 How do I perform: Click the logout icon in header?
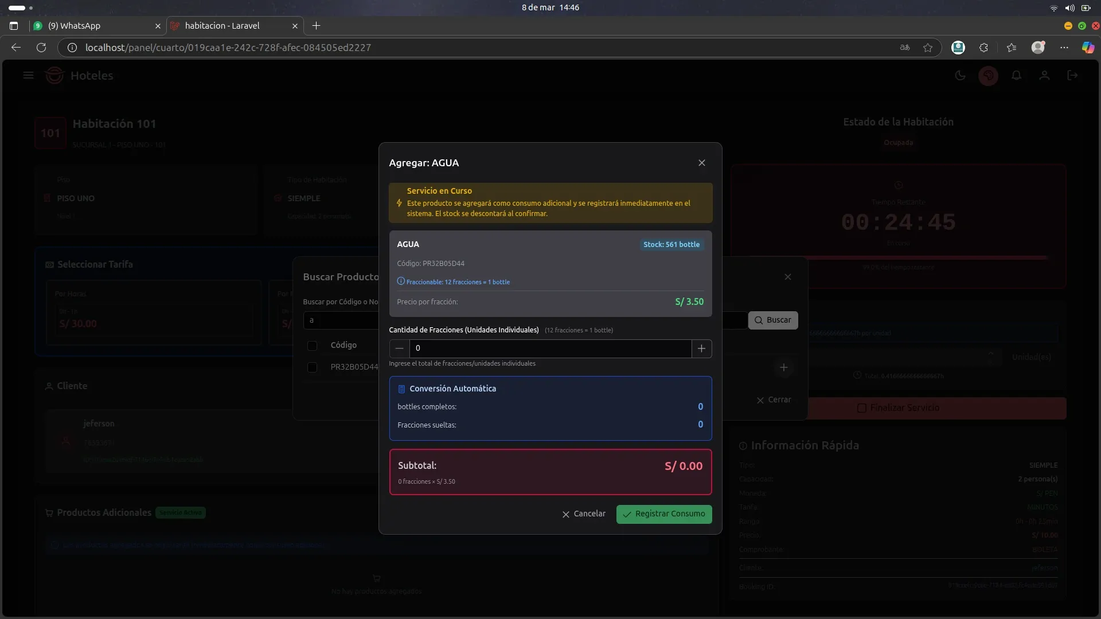pos(1072,76)
